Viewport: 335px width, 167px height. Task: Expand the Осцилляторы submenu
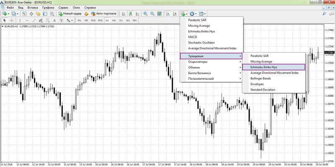(211, 62)
